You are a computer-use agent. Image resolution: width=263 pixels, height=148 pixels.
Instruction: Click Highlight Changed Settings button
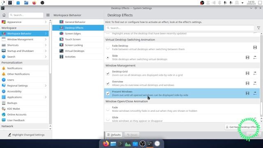26,135
